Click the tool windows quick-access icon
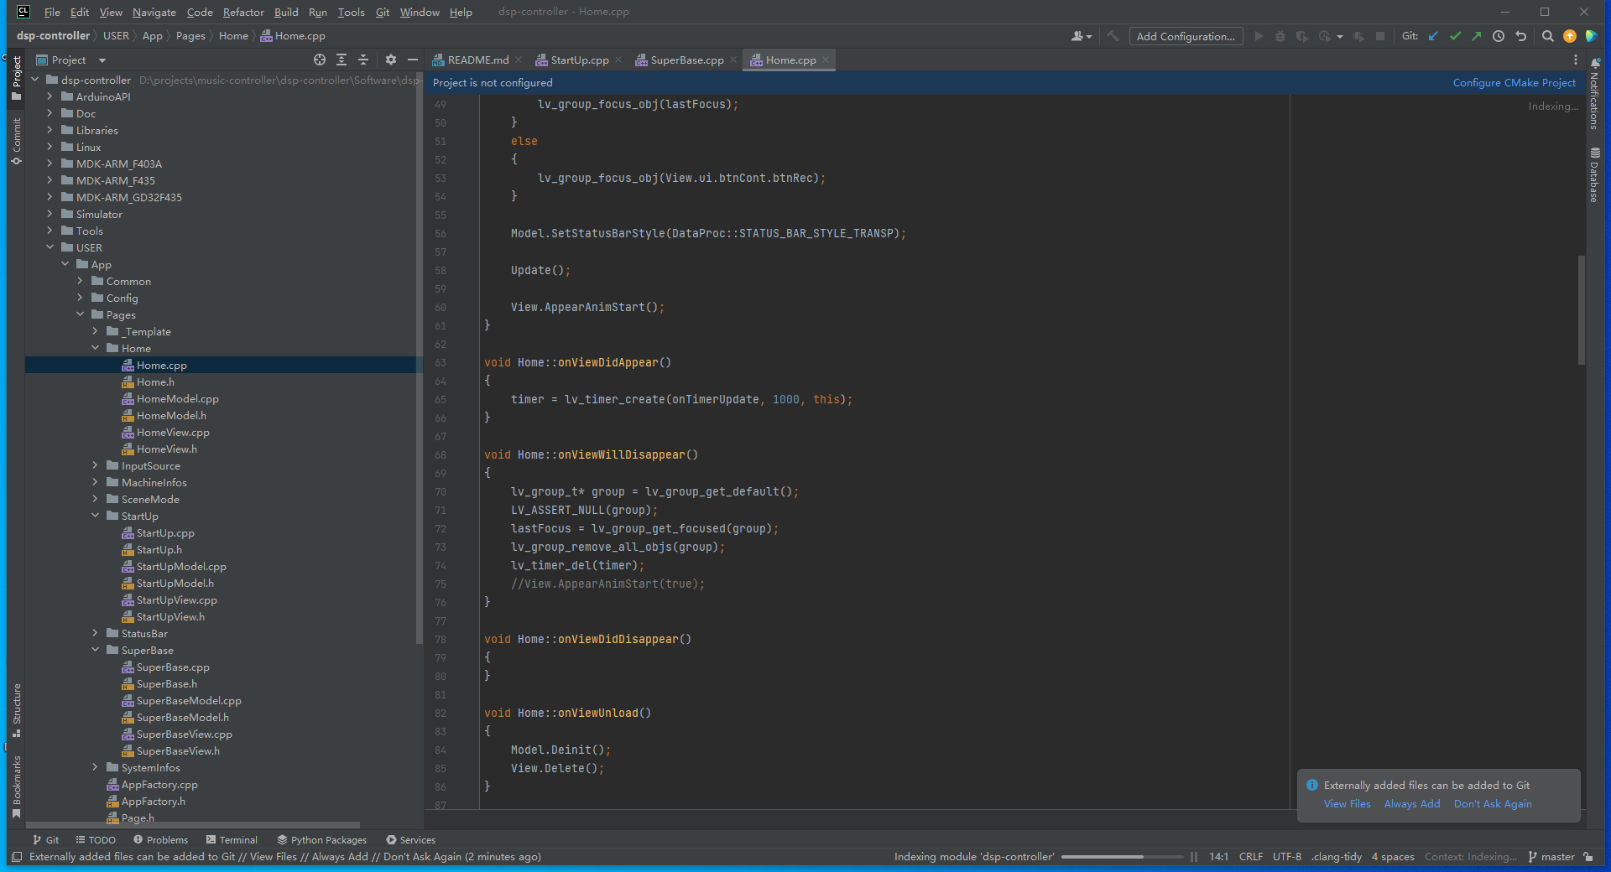Viewport: 1611px width, 872px height. [17, 857]
